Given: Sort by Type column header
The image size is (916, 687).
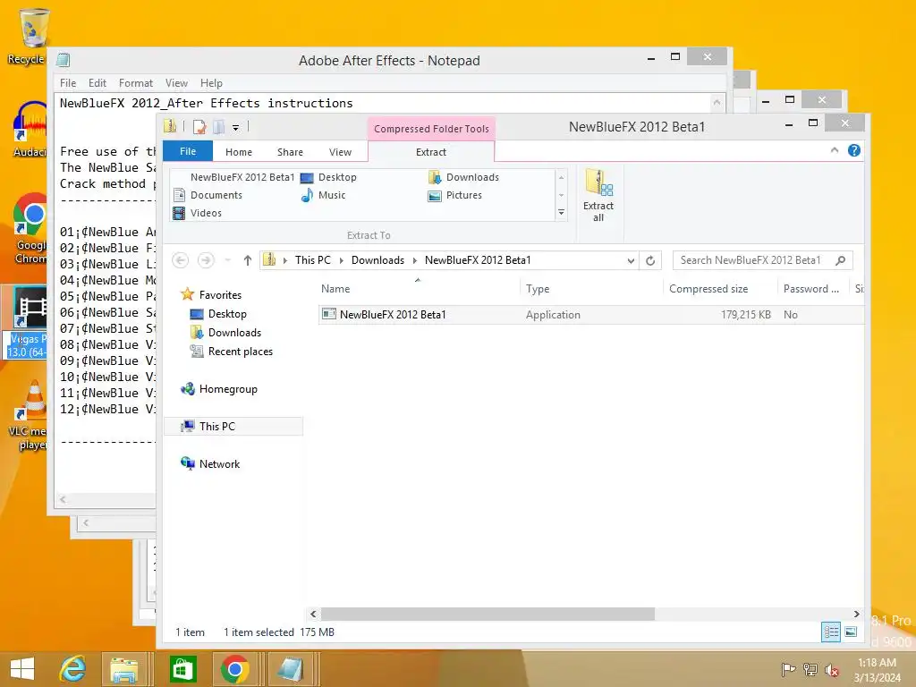Looking at the screenshot, I should 590,289.
